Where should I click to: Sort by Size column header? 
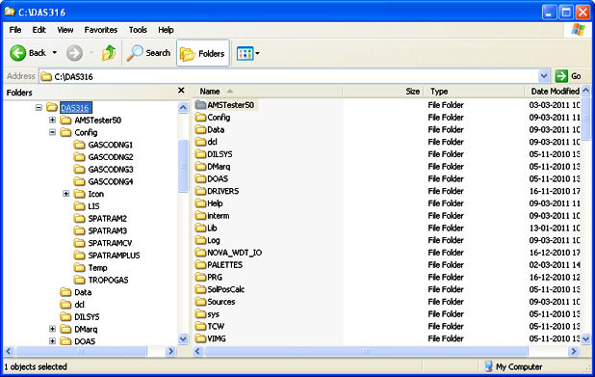coord(383,92)
